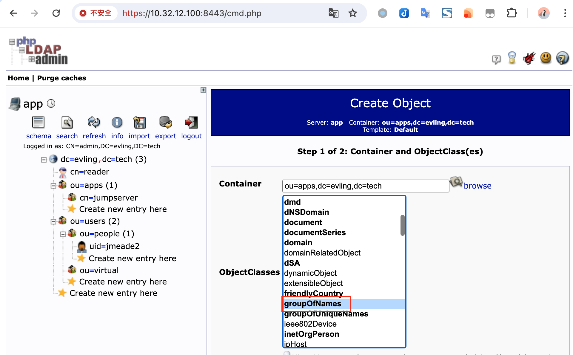This screenshot has width=573, height=355.
Task: Click the refresh tree icon
Action: click(94, 122)
